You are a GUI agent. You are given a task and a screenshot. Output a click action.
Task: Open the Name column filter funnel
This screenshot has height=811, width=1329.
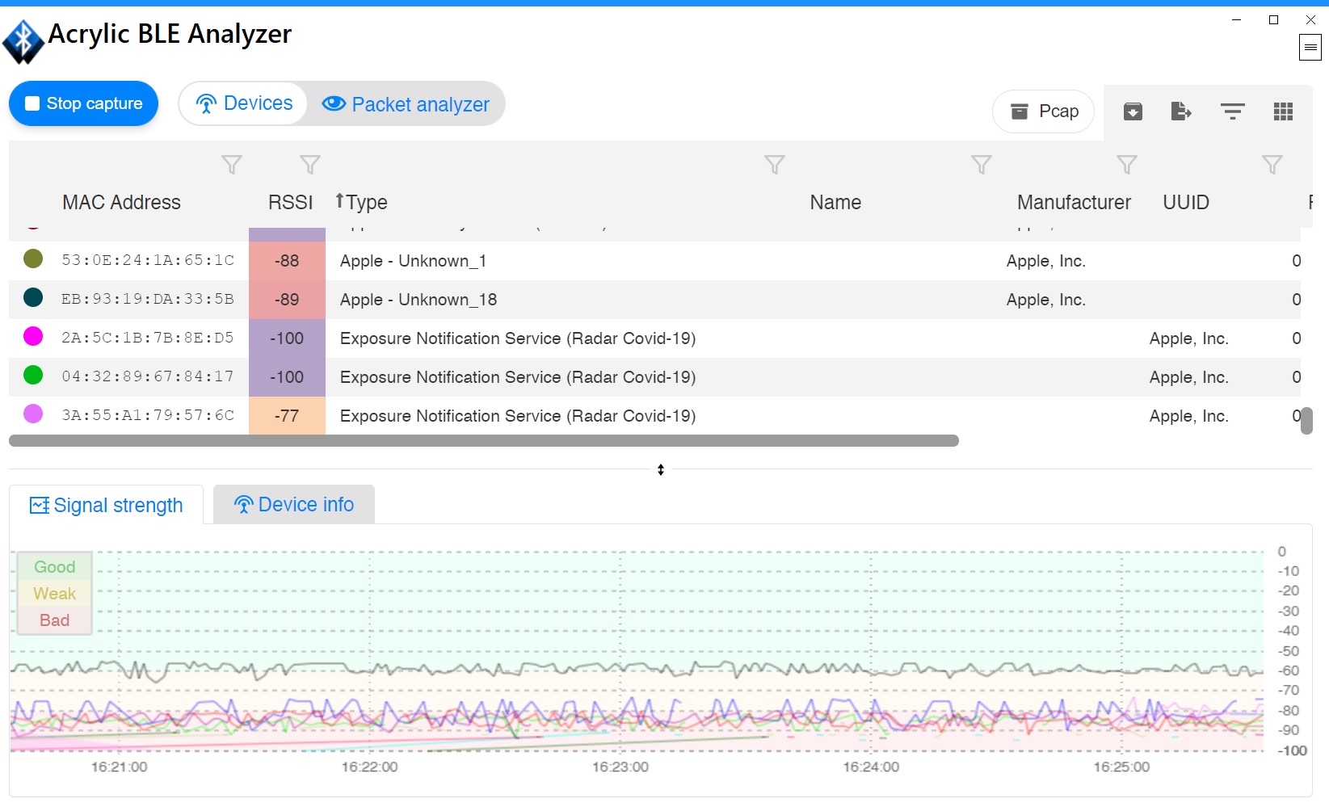981,165
